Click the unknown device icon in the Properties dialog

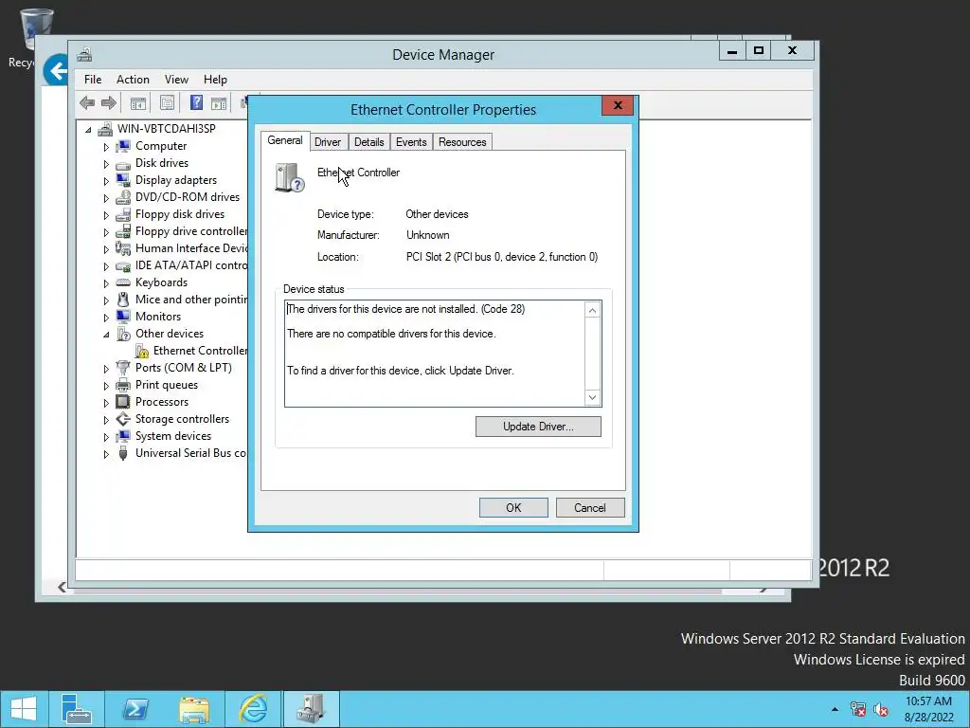[290, 178]
